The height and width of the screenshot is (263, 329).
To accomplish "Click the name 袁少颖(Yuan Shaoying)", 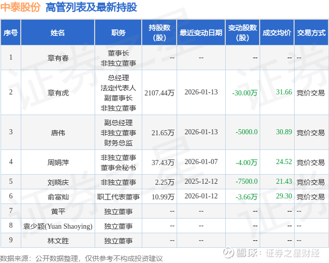I will coord(58,226).
